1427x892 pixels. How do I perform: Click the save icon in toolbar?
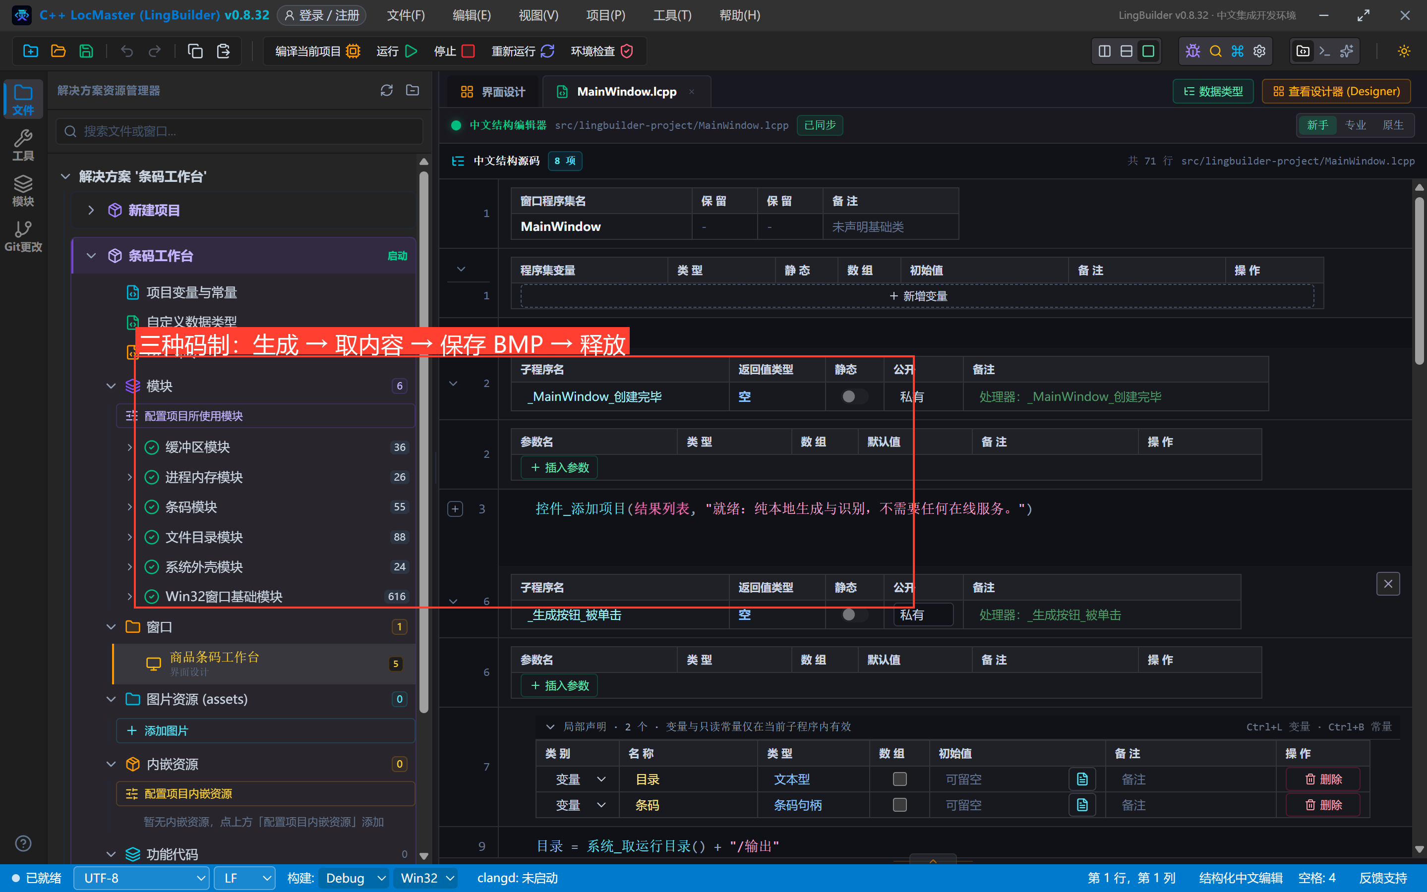[x=86, y=52]
